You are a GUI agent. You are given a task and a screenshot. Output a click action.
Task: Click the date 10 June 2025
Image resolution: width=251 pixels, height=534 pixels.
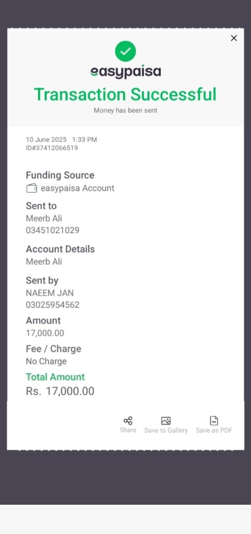[x=46, y=140]
